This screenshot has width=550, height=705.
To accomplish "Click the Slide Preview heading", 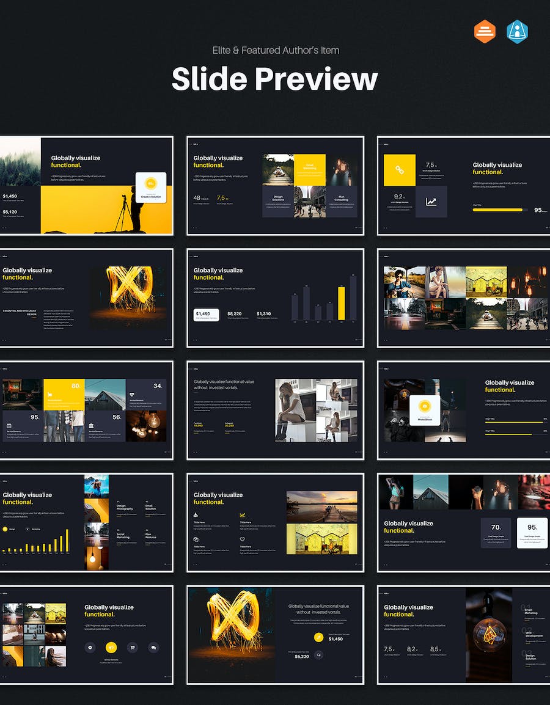I will pyautogui.click(x=274, y=79).
